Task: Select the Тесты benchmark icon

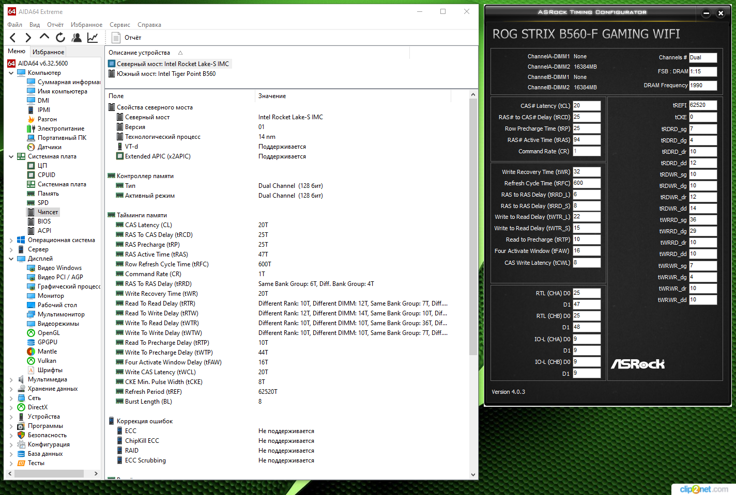Action: (x=21, y=463)
